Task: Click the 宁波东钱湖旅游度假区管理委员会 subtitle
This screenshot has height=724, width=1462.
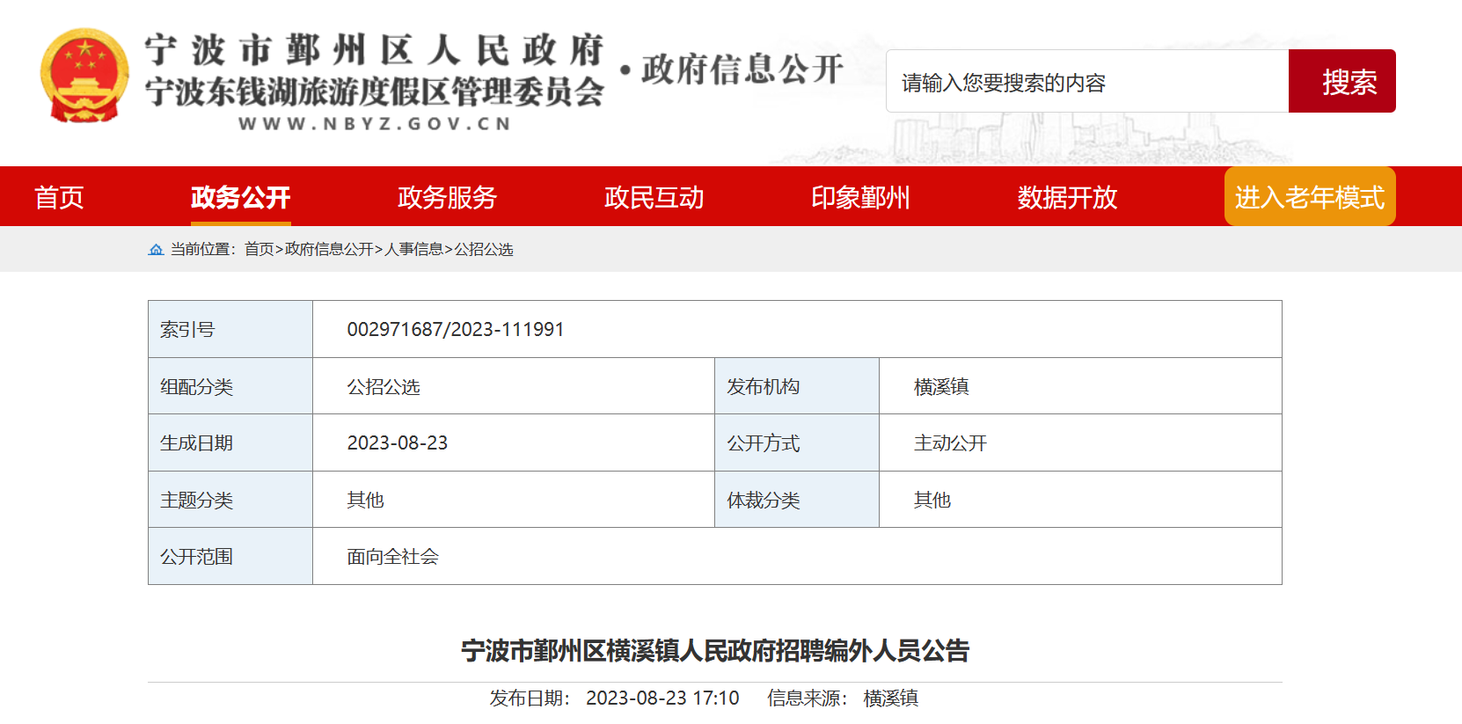Action: click(375, 91)
